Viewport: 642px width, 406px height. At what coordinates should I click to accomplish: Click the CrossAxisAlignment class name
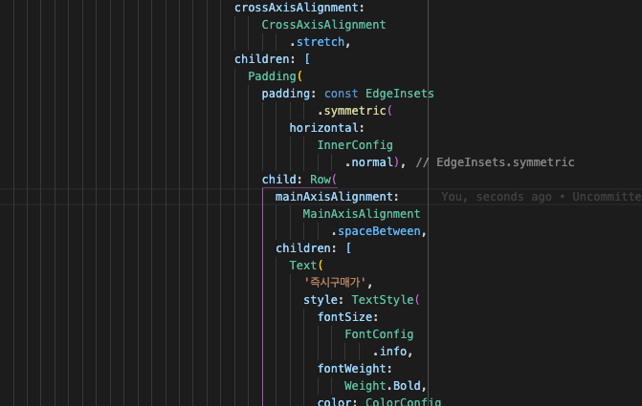[323, 25]
